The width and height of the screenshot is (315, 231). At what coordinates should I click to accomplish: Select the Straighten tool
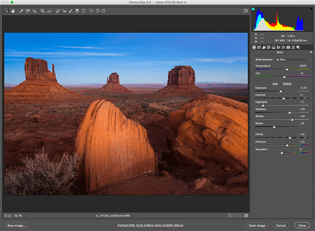coord(49,11)
